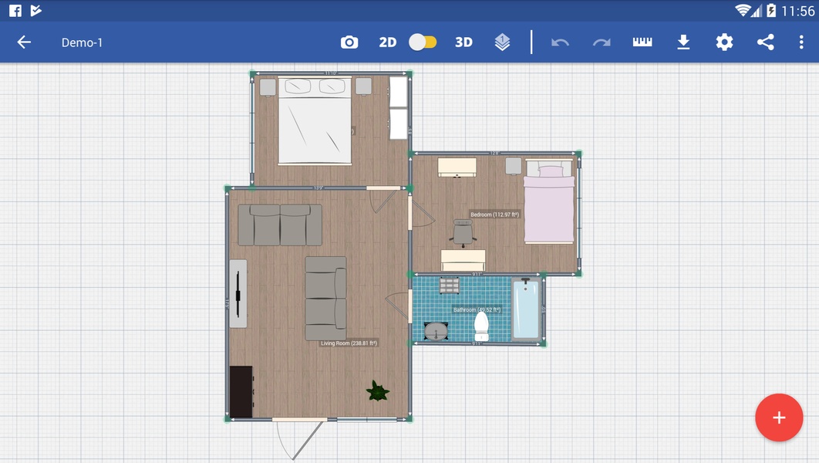Take a snapshot with the camera icon
Screen dimensions: 819x463
point(349,42)
